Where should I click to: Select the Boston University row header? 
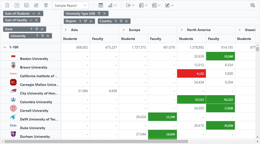click(31, 56)
